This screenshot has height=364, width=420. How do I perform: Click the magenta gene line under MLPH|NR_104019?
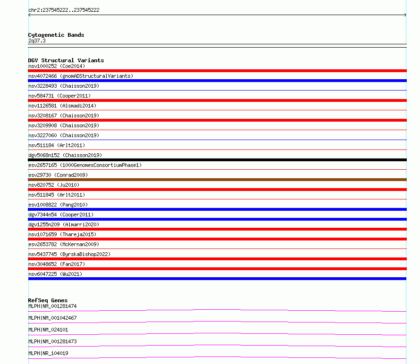point(217,357)
